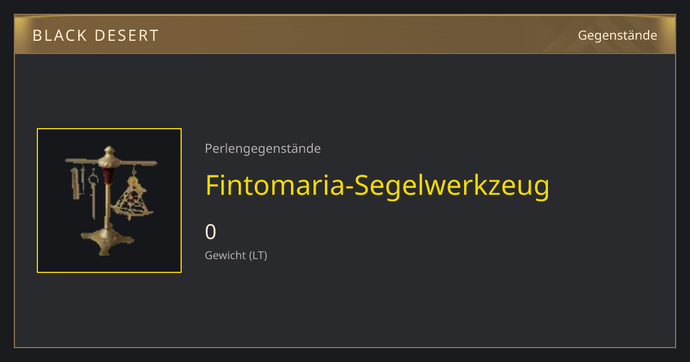
Task: Click the horizontal crossbar of the stand
Action: pos(110,163)
